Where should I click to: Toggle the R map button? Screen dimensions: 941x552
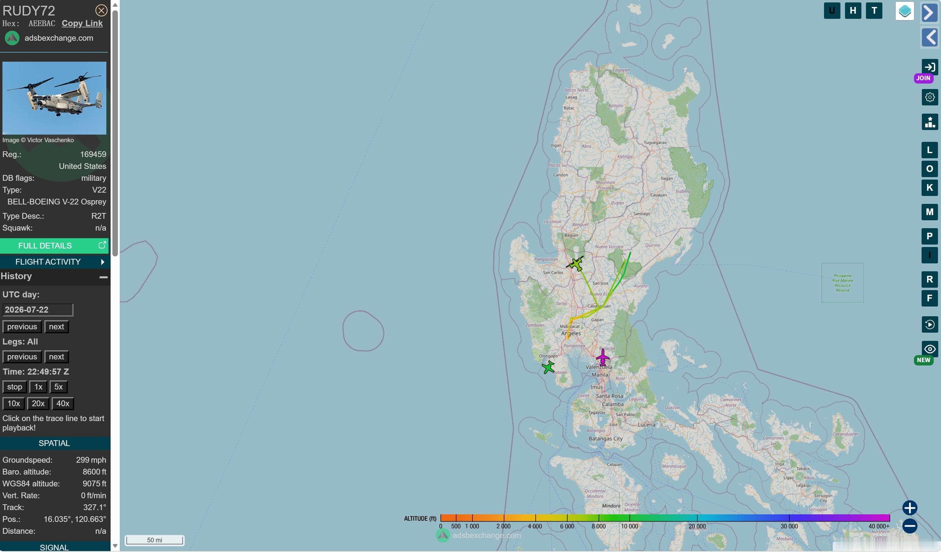click(x=930, y=279)
